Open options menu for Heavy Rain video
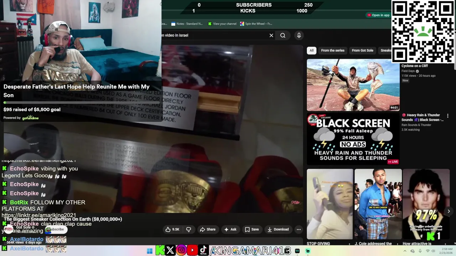 coord(447,116)
